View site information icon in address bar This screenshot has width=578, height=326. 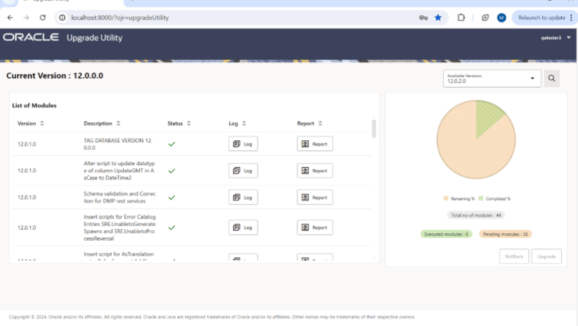coord(63,17)
